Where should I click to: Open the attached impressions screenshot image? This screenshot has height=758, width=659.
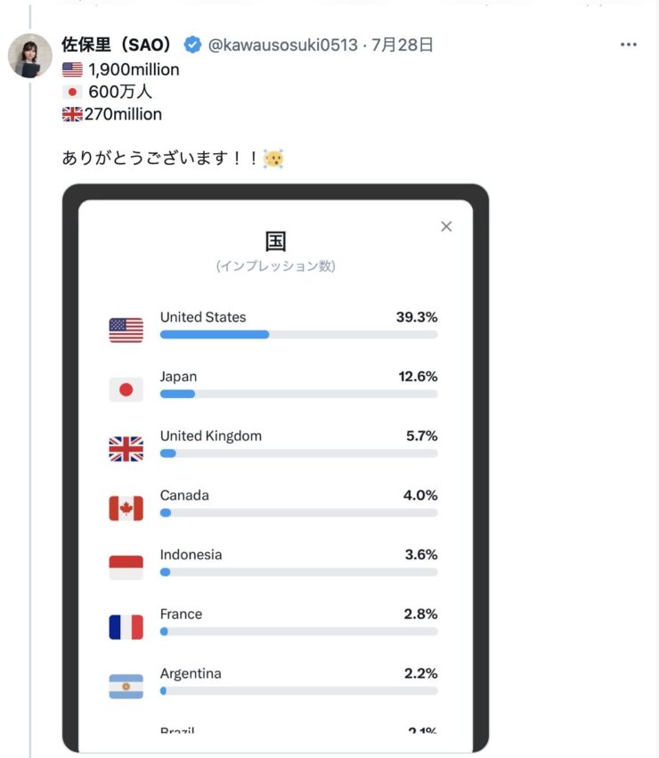pos(275,468)
